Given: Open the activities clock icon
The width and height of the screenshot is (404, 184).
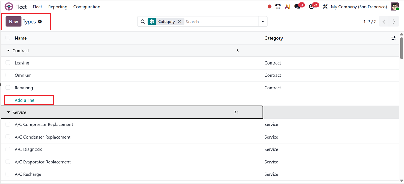Looking at the screenshot, I should coord(311,7).
